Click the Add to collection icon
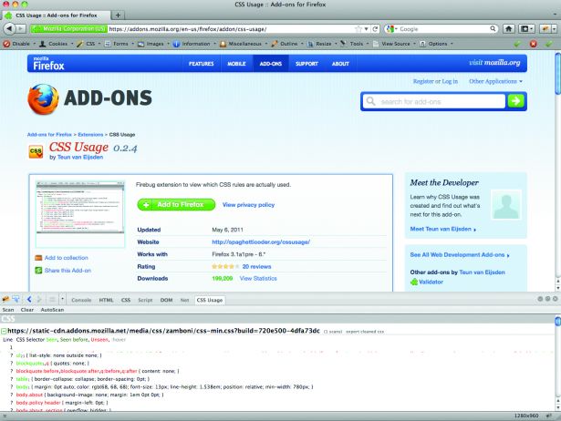 click(x=38, y=258)
